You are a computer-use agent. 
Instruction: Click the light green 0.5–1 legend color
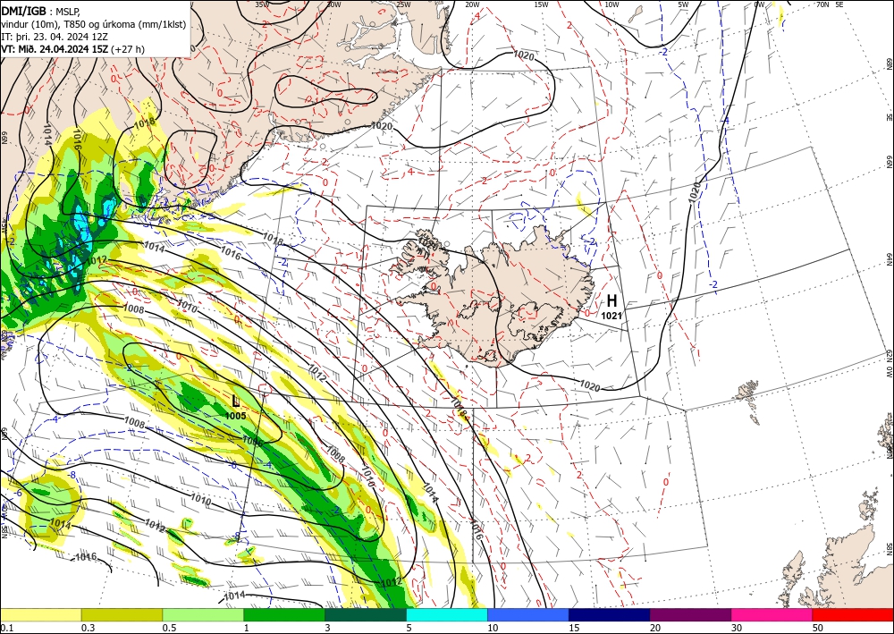coord(203,614)
